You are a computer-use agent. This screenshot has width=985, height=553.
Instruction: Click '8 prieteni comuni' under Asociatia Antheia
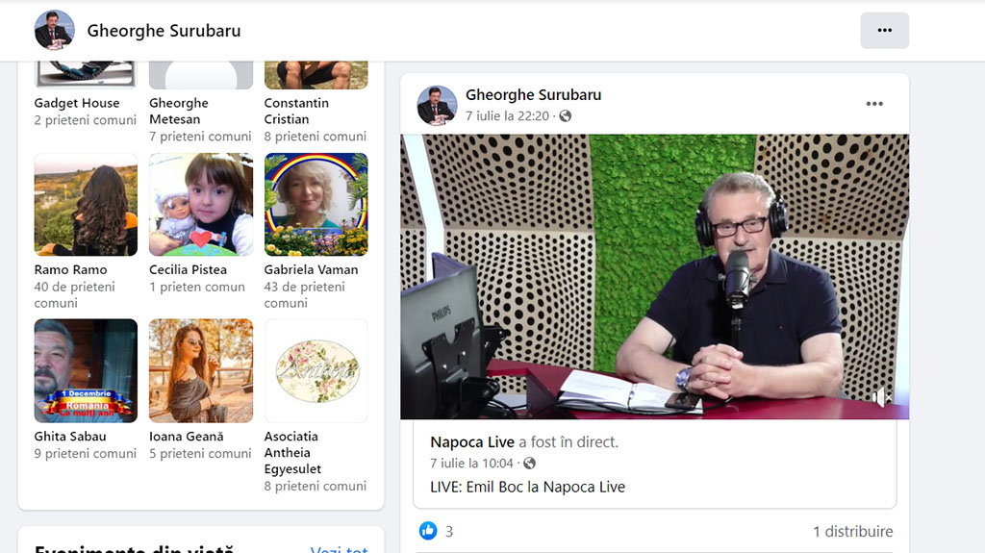click(x=316, y=487)
